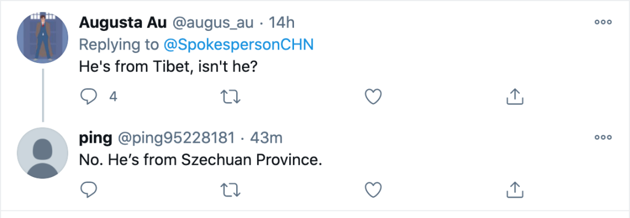Screen dimensions: 630x218
Task: Reply to Augusta Au's tweet
Action: pos(89,97)
